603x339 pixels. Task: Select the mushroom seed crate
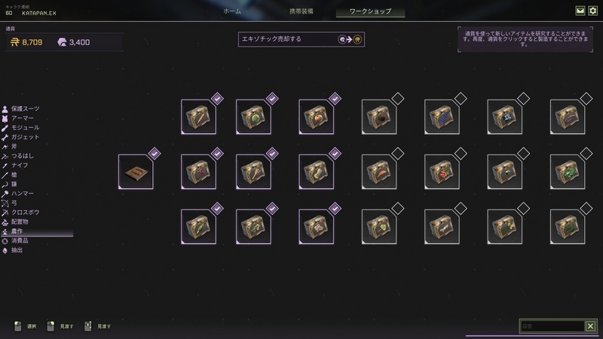[316, 227]
